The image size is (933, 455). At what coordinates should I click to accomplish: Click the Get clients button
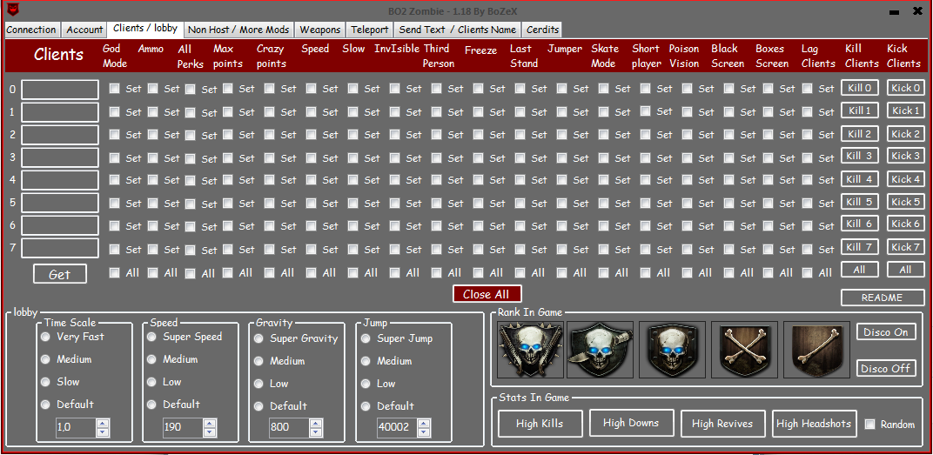coord(59,274)
